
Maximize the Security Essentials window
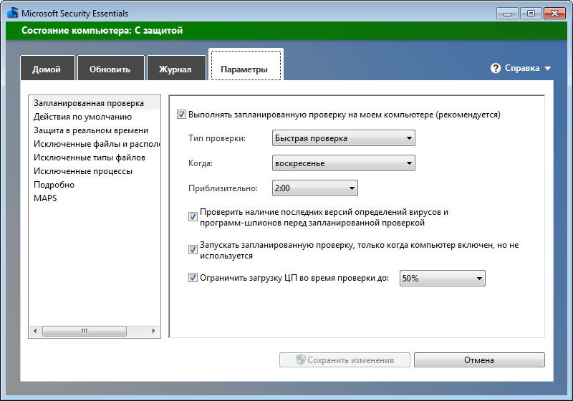pos(531,14)
